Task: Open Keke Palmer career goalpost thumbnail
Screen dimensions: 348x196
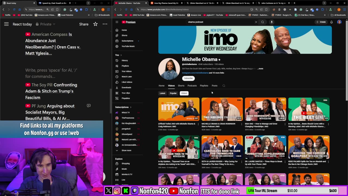Action: tap(309, 147)
